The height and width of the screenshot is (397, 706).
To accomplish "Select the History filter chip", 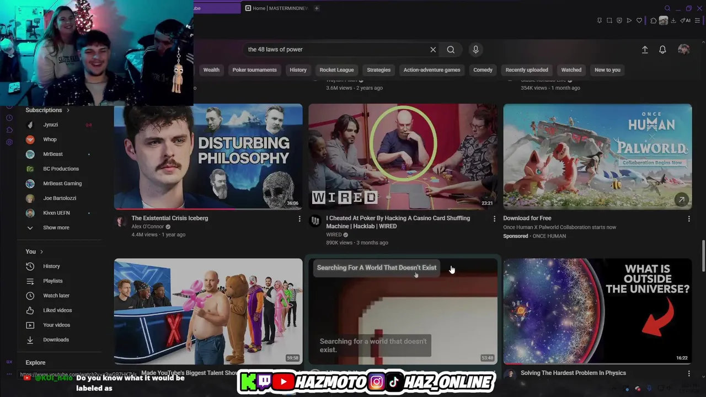I will point(298,70).
